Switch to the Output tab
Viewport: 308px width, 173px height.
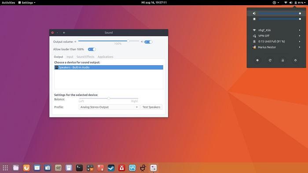tap(59, 57)
